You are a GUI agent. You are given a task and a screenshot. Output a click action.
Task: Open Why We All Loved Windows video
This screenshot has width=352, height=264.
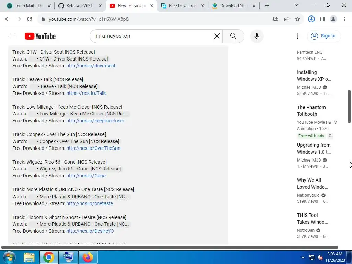point(312,184)
